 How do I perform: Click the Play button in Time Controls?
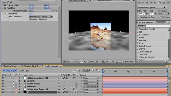[147, 3]
